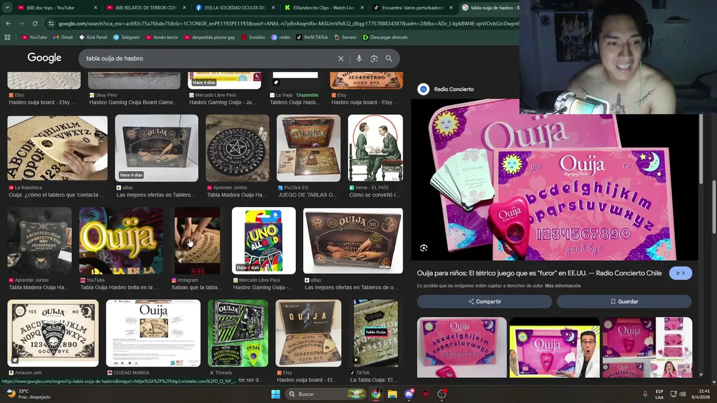Viewport: 717px width, 403px height.
Task: Open the tab search dropdown
Action: (x=7, y=8)
